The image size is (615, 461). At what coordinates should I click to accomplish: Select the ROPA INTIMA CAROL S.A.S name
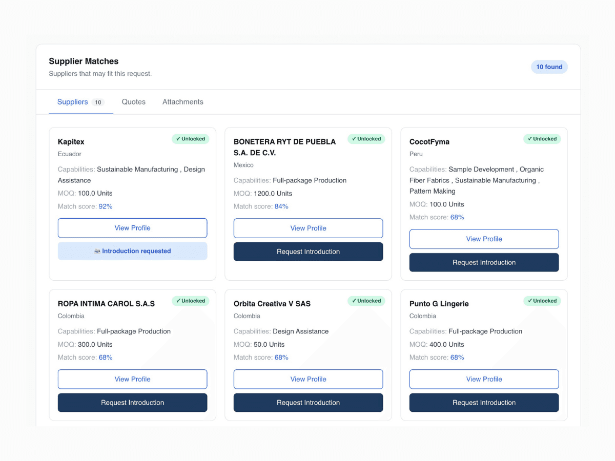106,304
